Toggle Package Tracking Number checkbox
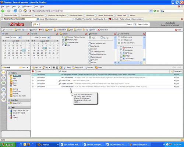This screenshot has width=184, height=147. [63, 37]
